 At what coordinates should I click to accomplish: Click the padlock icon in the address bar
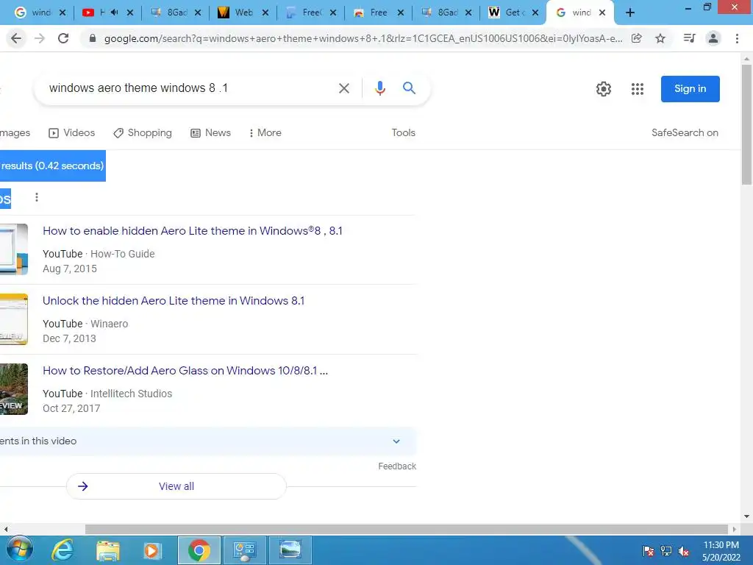click(93, 38)
